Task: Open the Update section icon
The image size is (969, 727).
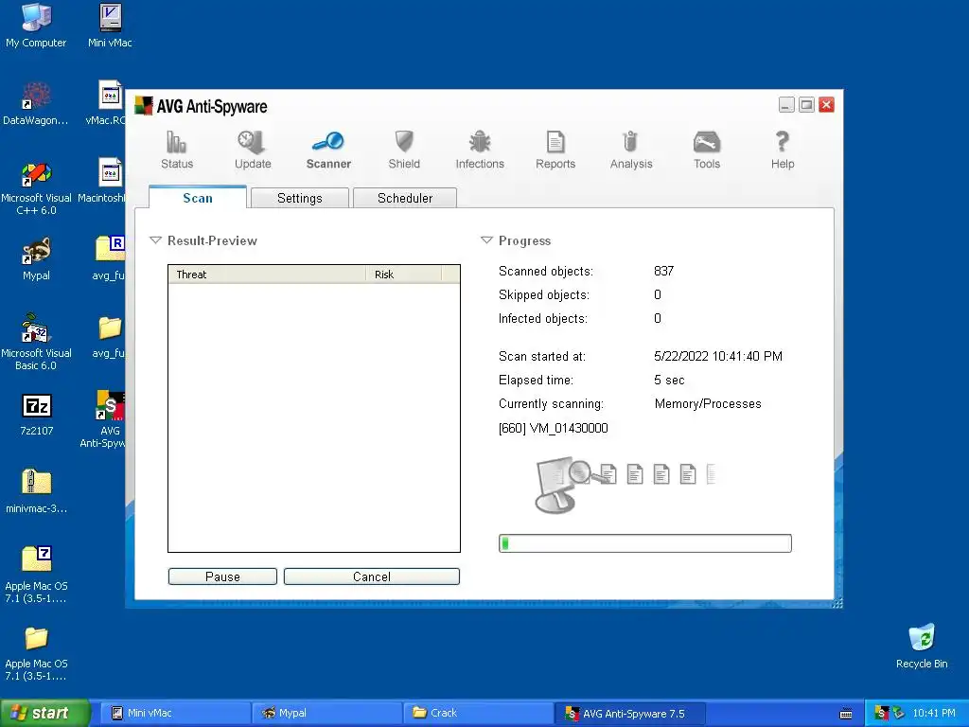Action: coord(252,150)
